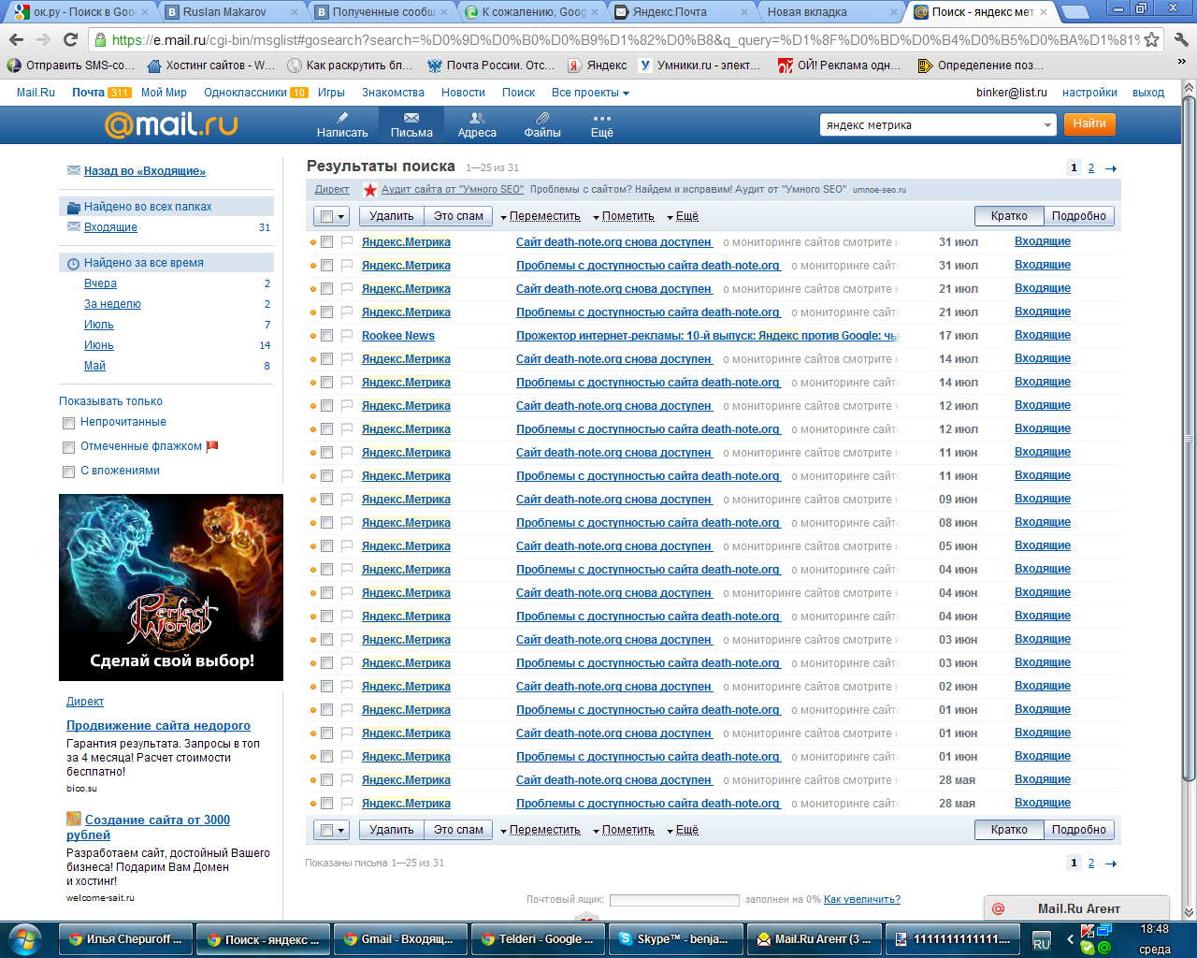Open bottom Переместить dropdown

(541, 830)
